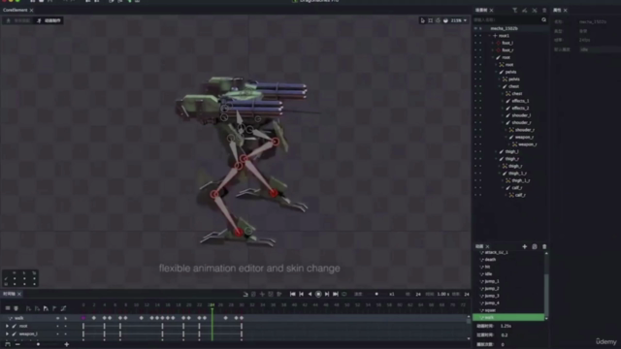Screen dimensions: 621x349
Task: Toggle visibility dot for shoulder_l row
Action: coord(475,115)
